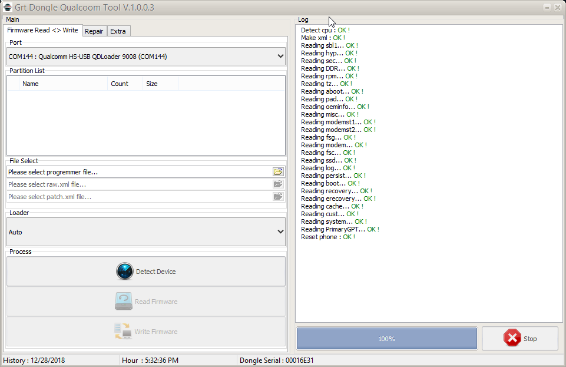Screen dimensions: 566x367
Task: Switch to Firmware Read <> Write tab
Action: pos(42,30)
